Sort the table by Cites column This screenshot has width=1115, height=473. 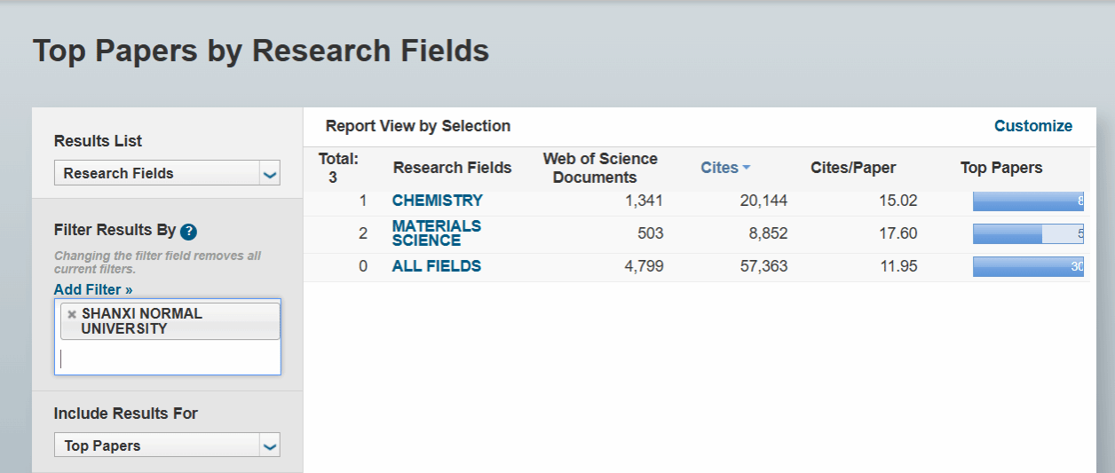coord(724,168)
